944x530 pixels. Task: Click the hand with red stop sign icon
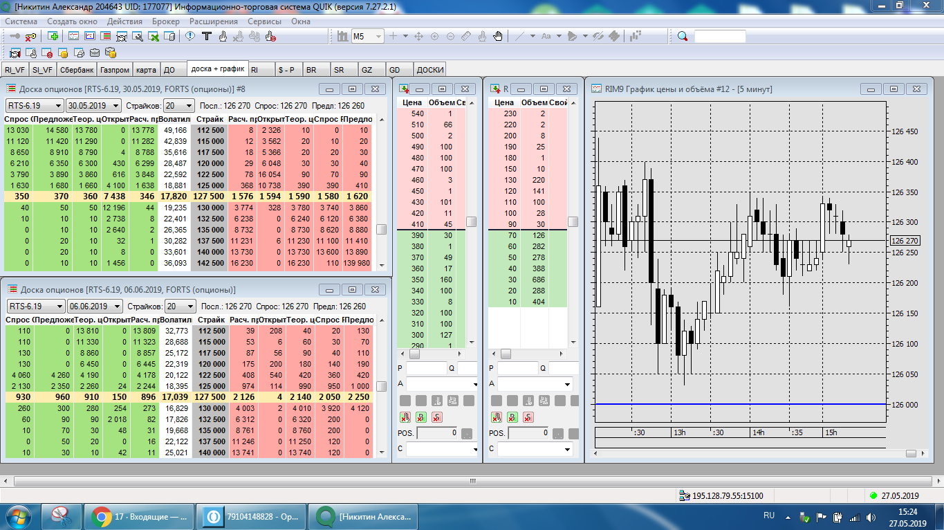(270, 36)
